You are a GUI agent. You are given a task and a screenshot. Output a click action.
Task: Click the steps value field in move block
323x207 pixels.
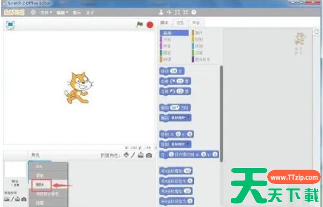pyautogui.click(x=174, y=71)
